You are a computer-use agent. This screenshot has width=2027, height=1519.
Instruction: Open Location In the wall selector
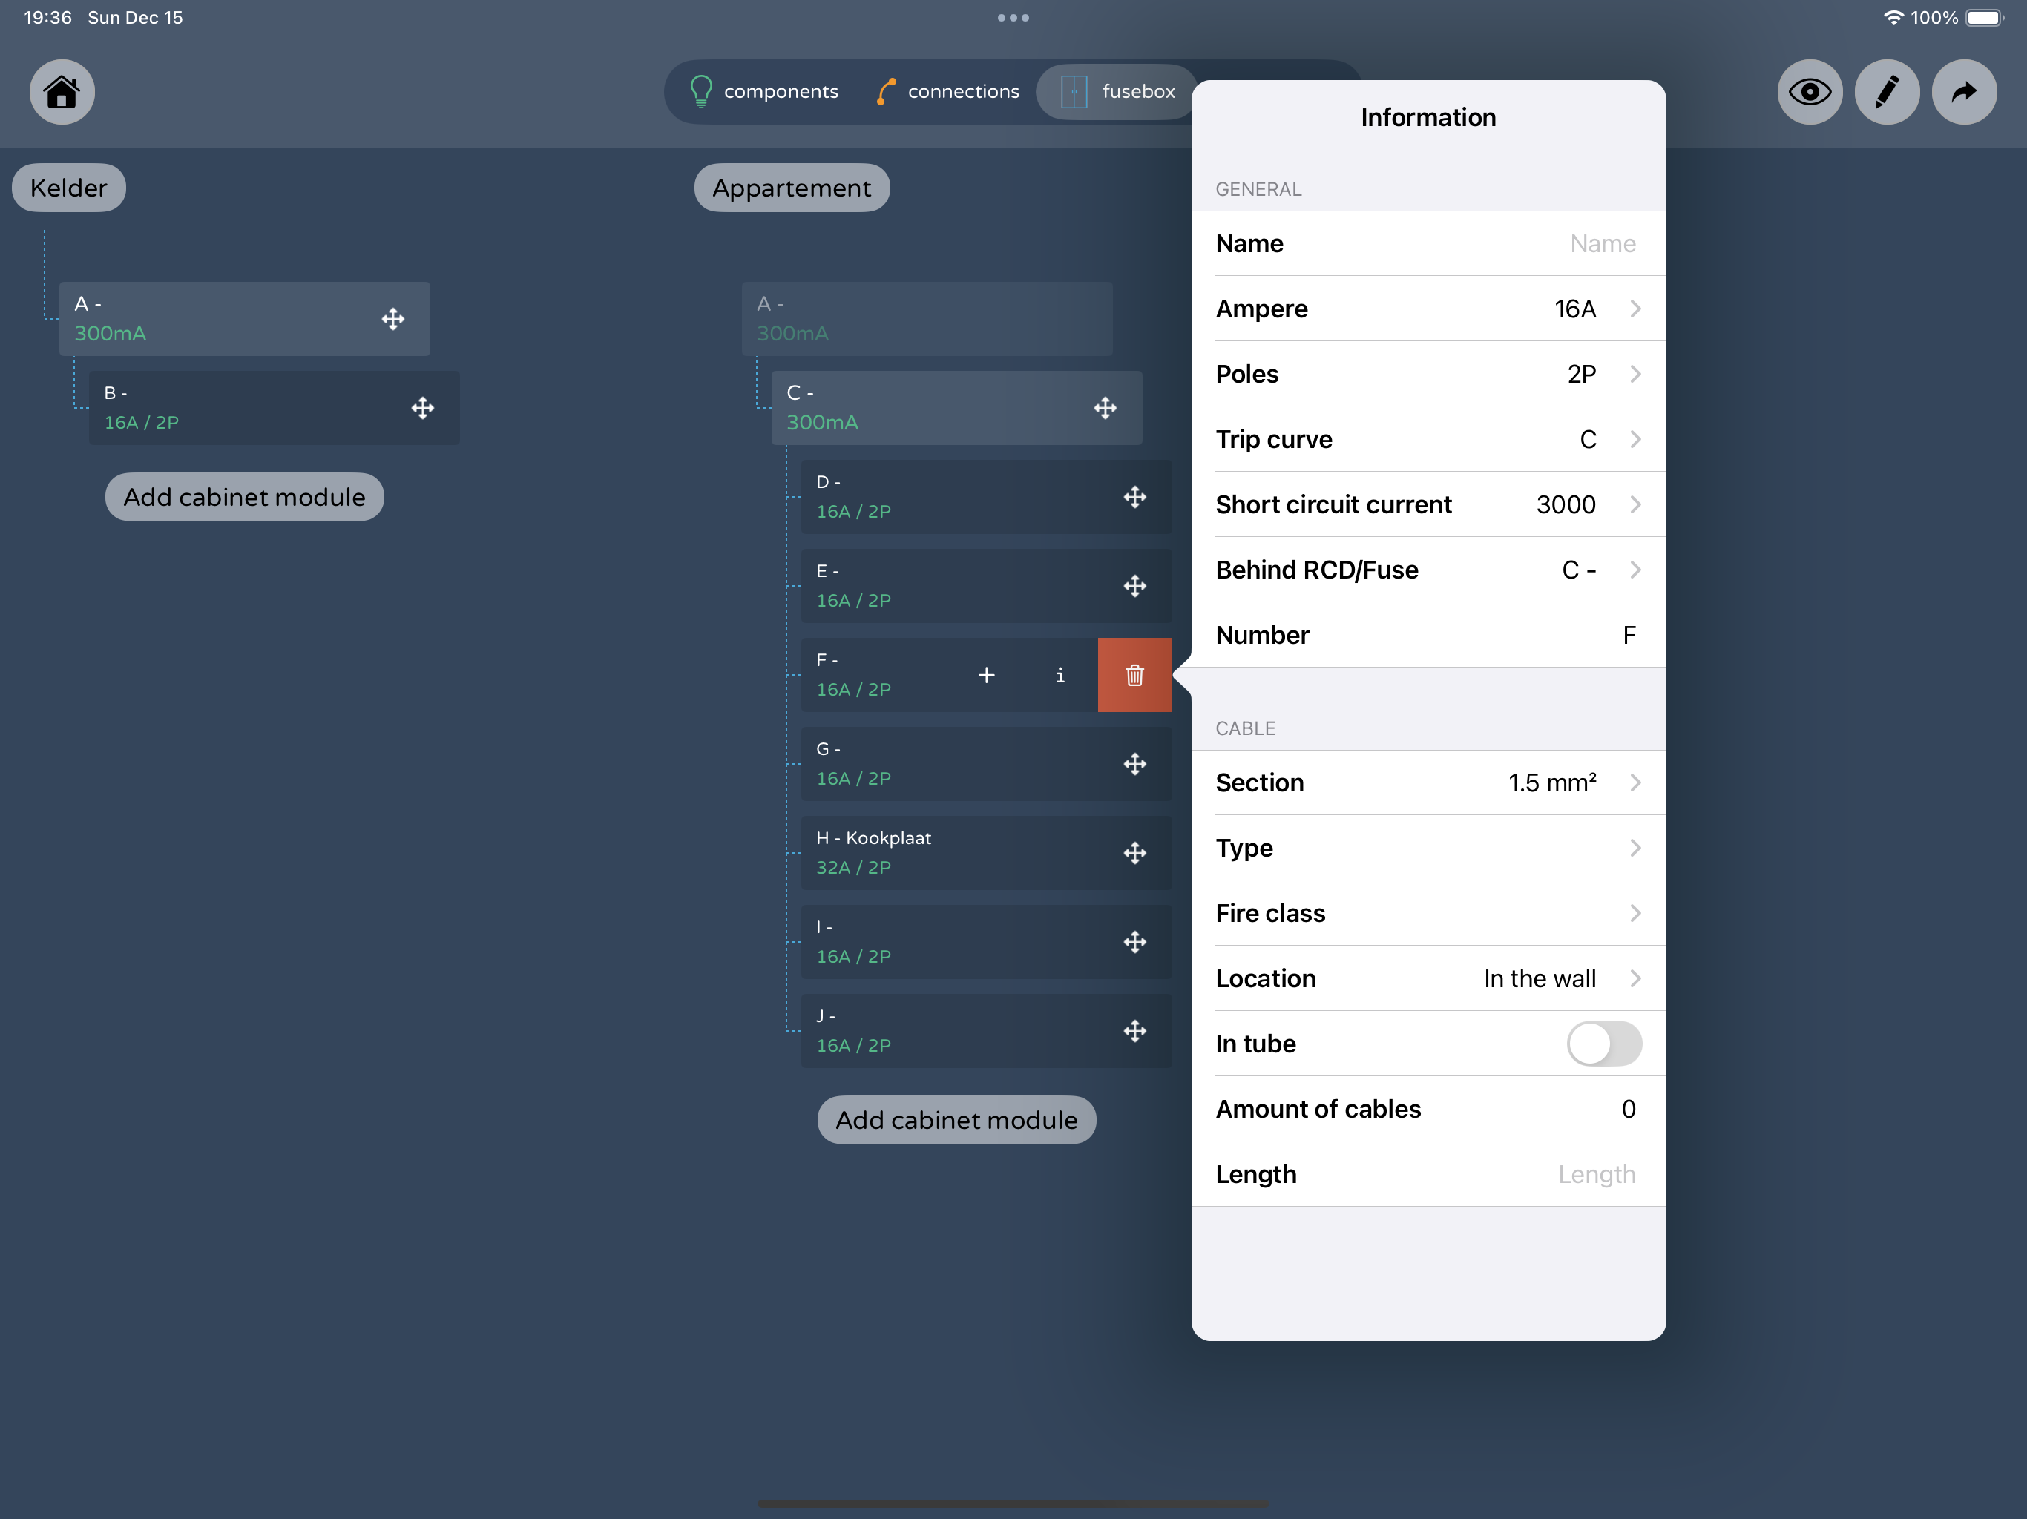[x=1428, y=978]
